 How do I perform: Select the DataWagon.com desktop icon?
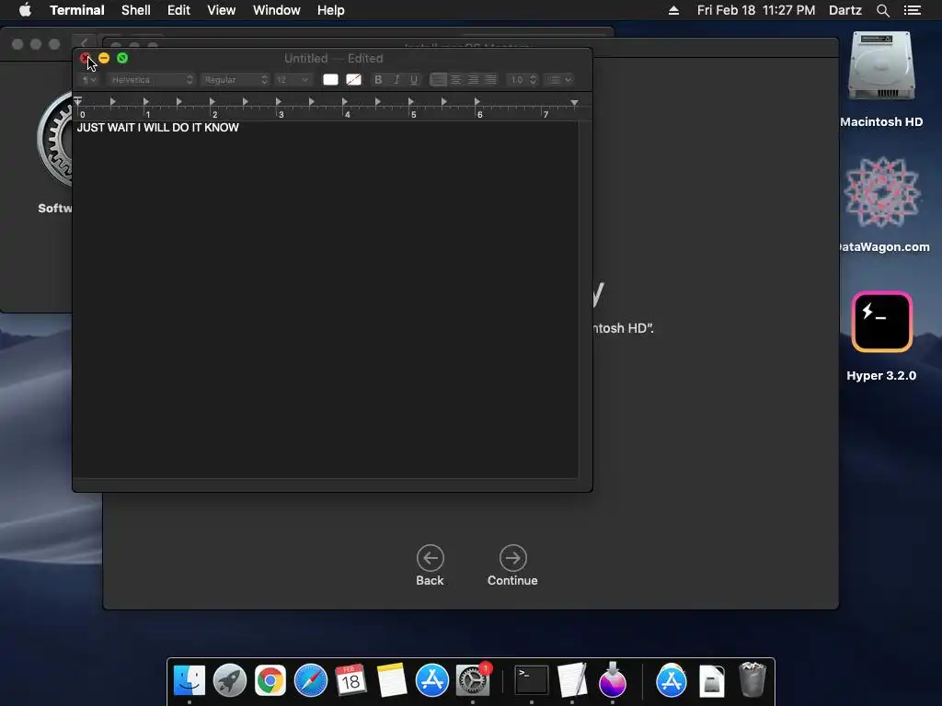pyautogui.click(x=881, y=193)
